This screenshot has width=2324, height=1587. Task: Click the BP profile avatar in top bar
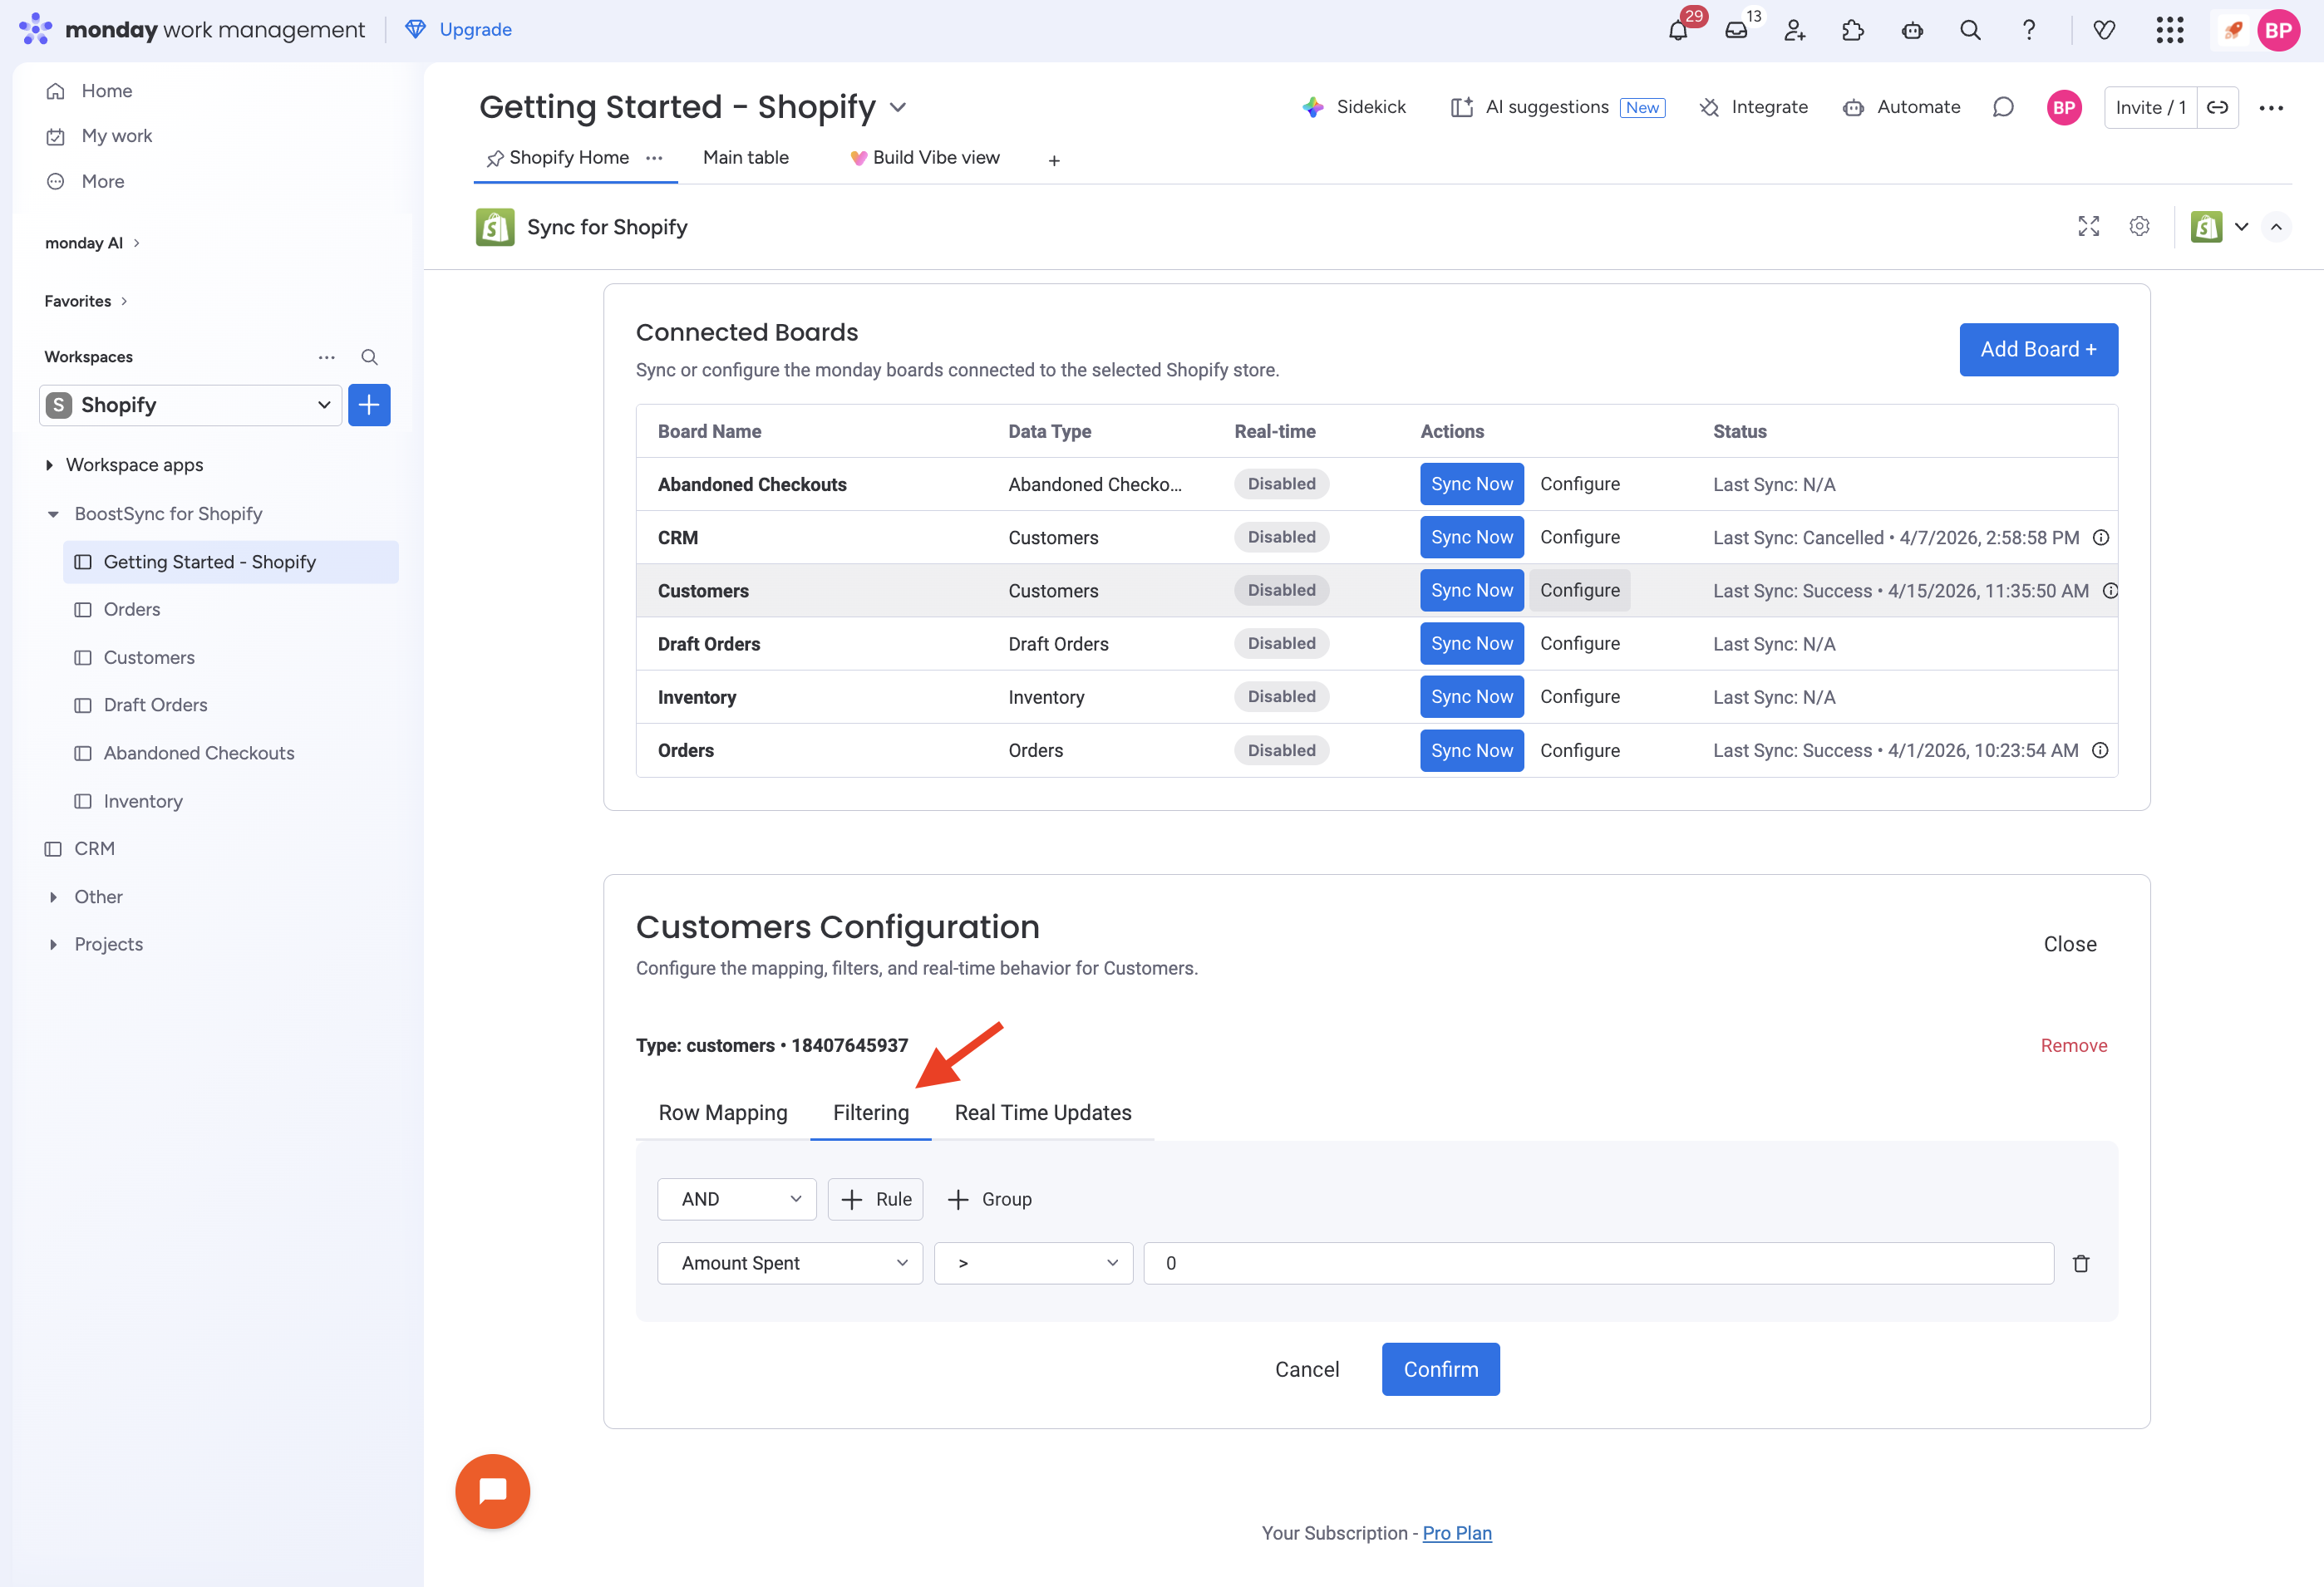[x=2279, y=30]
